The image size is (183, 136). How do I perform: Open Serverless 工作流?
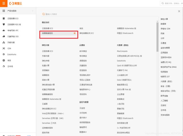pyautogui.click(x=49, y=123)
